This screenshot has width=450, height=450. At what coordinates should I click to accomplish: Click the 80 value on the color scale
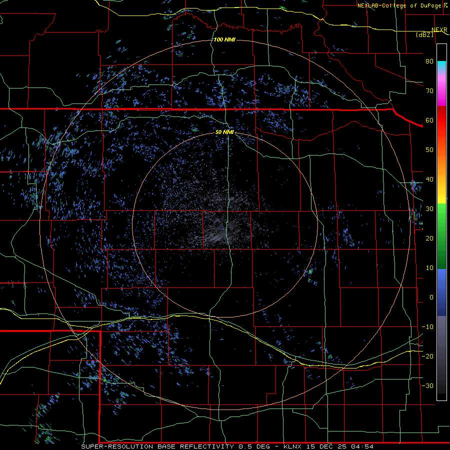tap(429, 61)
